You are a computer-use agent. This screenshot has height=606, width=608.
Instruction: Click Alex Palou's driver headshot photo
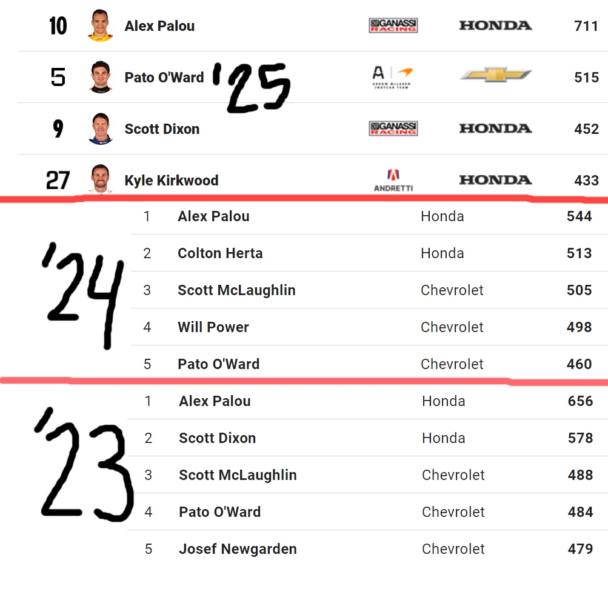(x=101, y=25)
